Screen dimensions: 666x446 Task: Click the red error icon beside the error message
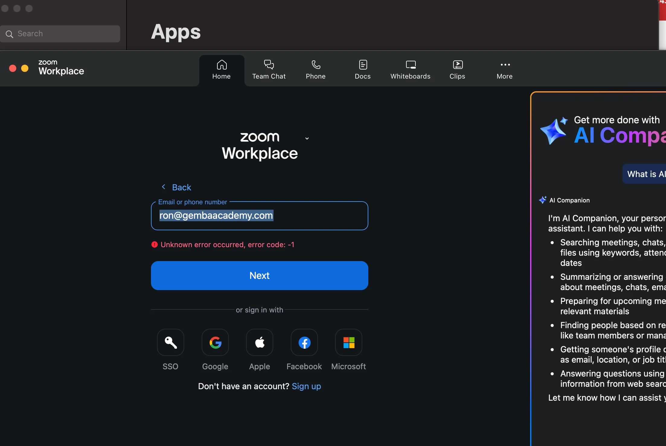click(x=155, y=244)
